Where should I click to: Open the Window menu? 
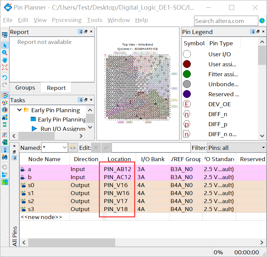click(x=119, y=20)
